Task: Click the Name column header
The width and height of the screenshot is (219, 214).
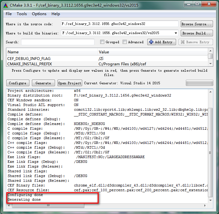Action: (52, 52)
